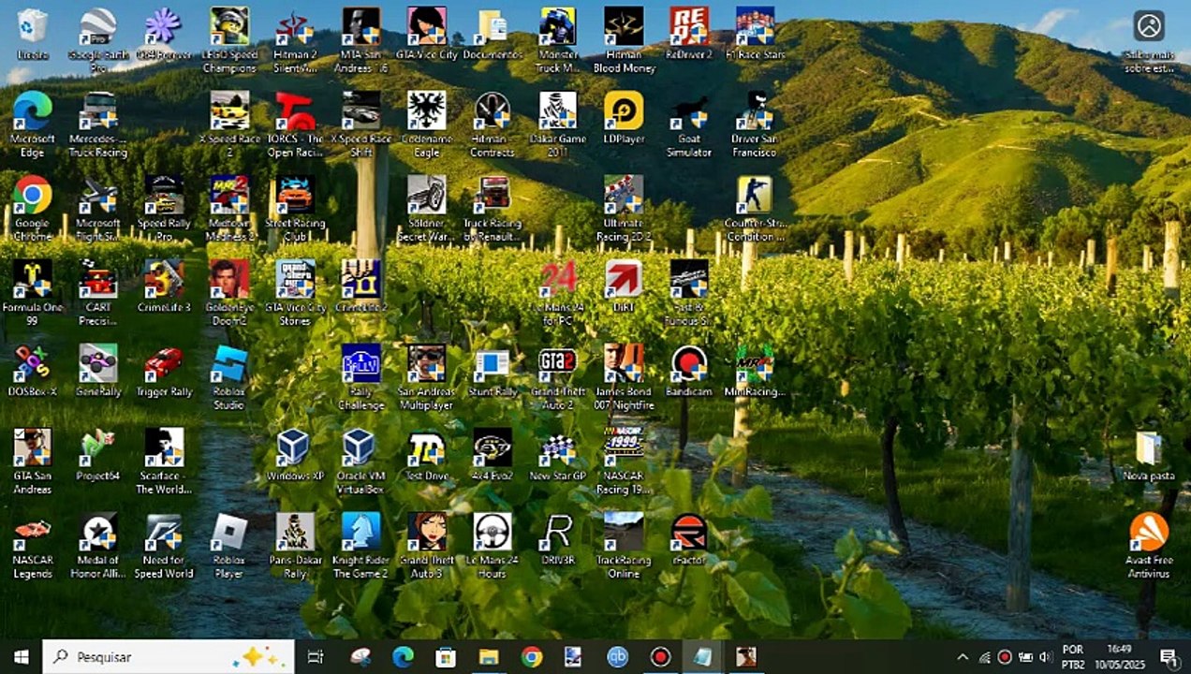Launch F1 Race Stars shortcut

click(754, 35)
